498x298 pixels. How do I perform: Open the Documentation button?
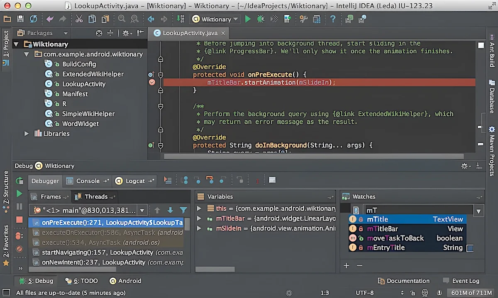click(x=404, y=281)
